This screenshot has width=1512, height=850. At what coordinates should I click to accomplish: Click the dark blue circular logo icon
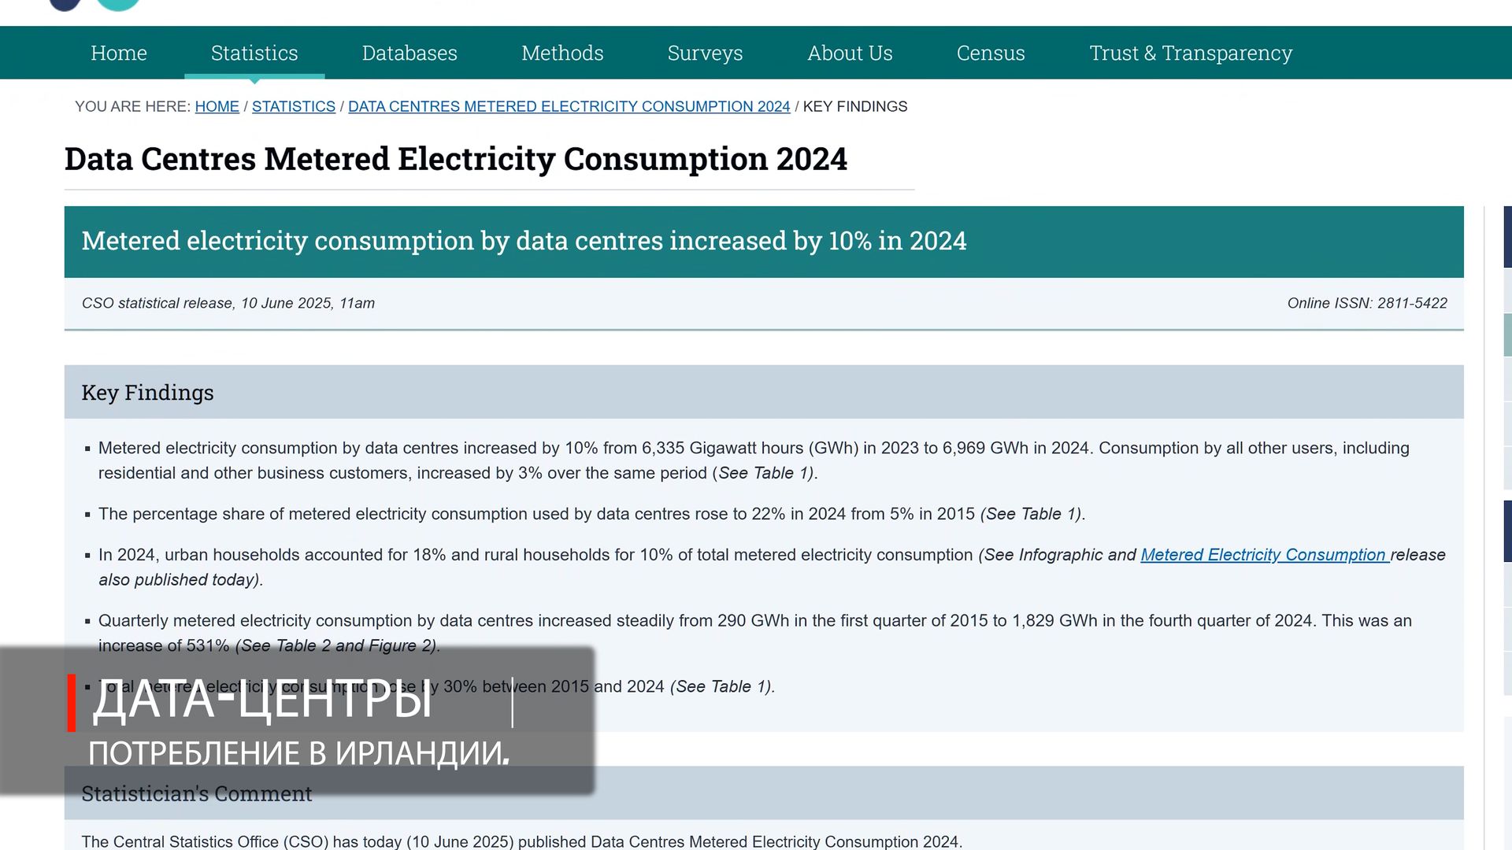pos(65,4)
